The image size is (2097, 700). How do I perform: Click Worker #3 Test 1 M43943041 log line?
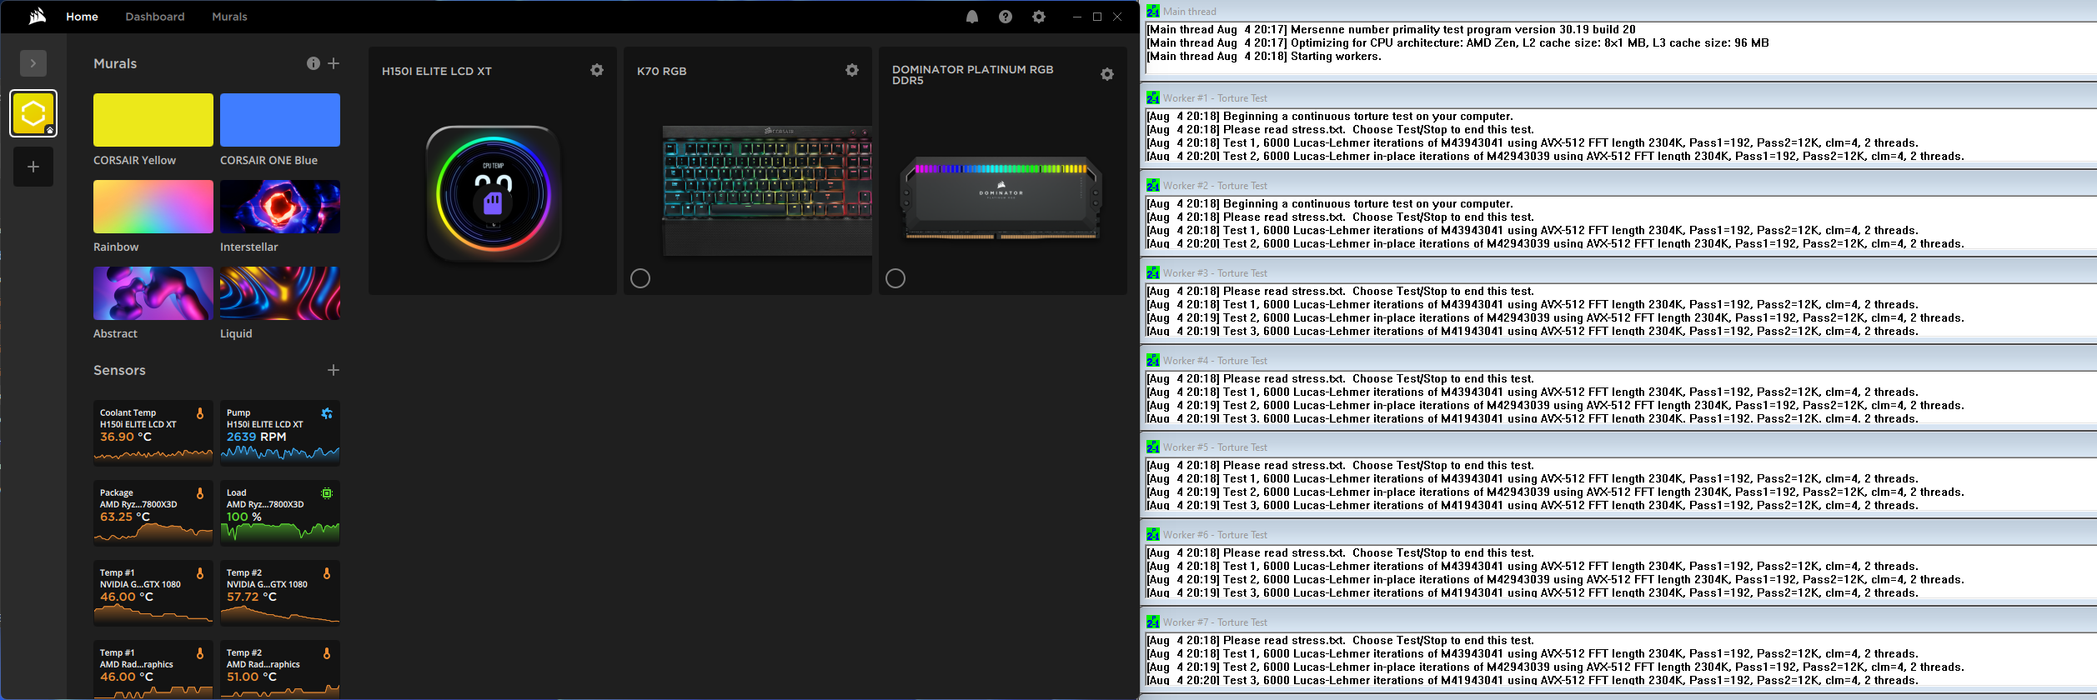coord(1533,305)
